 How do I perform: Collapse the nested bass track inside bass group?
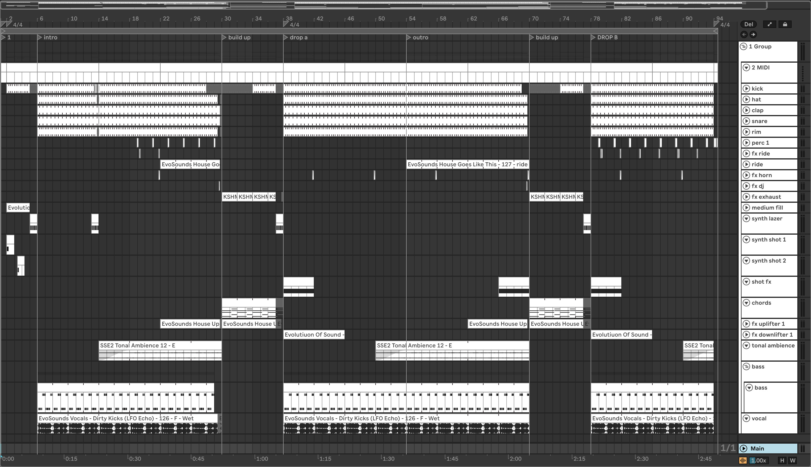749,388
